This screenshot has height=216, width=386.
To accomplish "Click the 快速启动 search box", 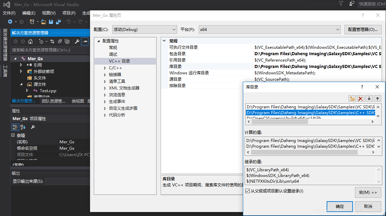I will pos(372,4).
